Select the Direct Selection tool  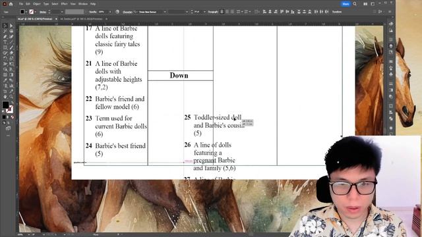coord(11,26)
